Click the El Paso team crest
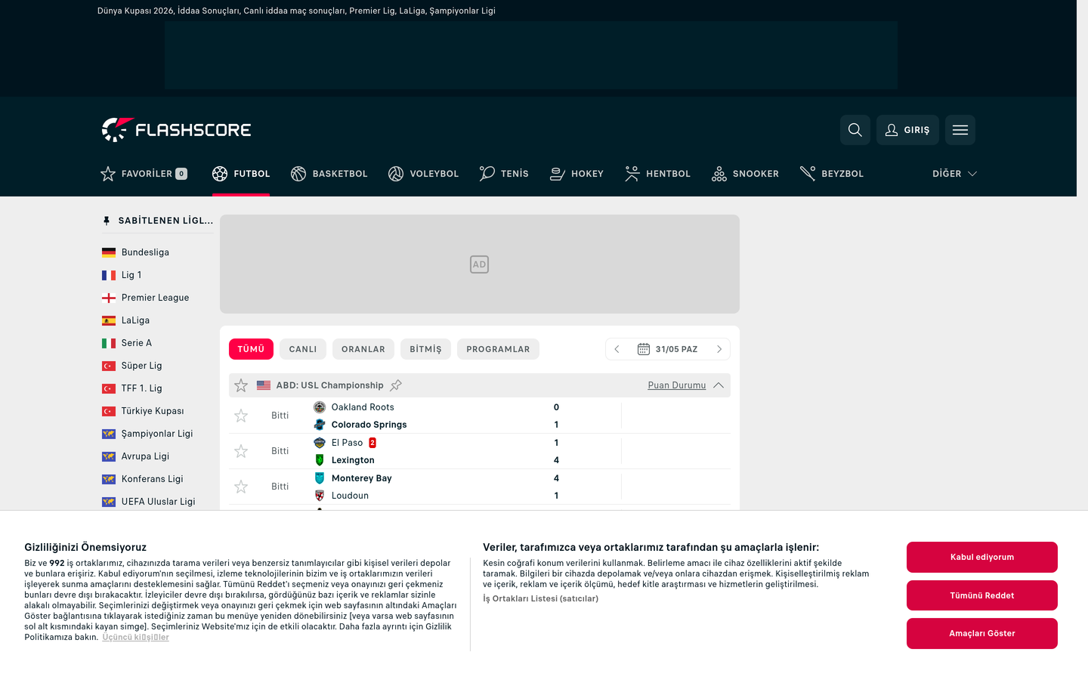 [x=320, y=443]
